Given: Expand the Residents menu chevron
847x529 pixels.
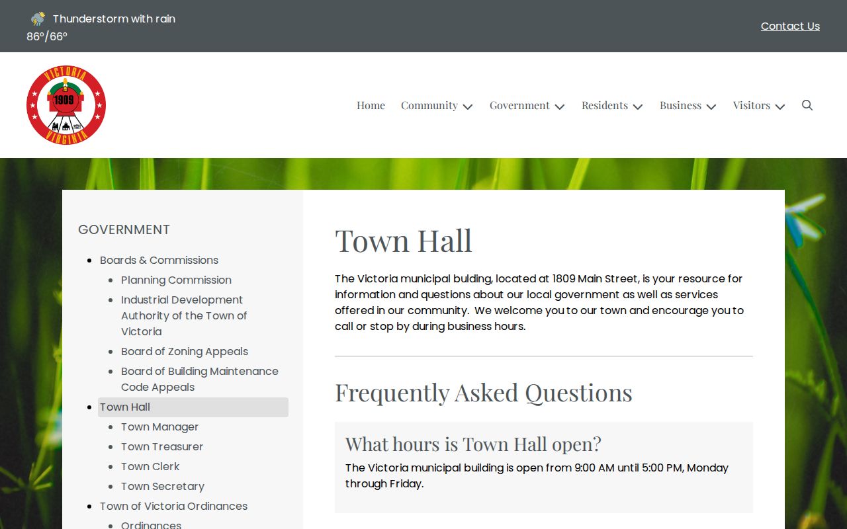Looking at the screenshot, I should tap(638, 106).
